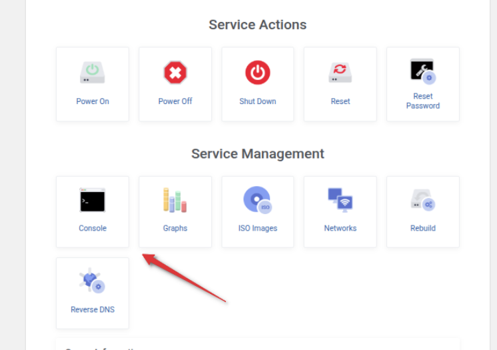497x350 pixels.
Task: Open the Graphs bar chart icon
Action: (175, 200)
